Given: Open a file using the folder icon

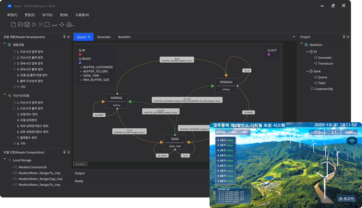Looking at the screenshot, I should [x=21, y=25].
